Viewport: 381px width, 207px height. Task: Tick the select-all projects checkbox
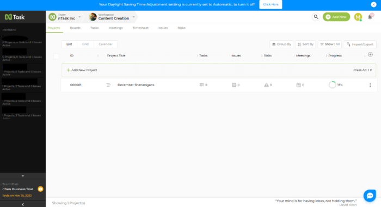[x=56, y=56]
